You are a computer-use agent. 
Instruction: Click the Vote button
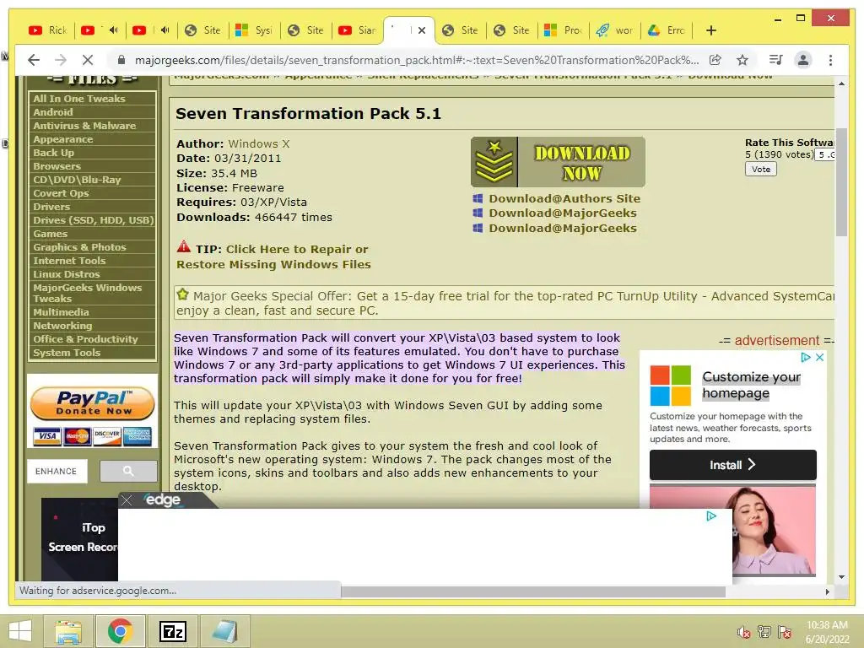761,169
